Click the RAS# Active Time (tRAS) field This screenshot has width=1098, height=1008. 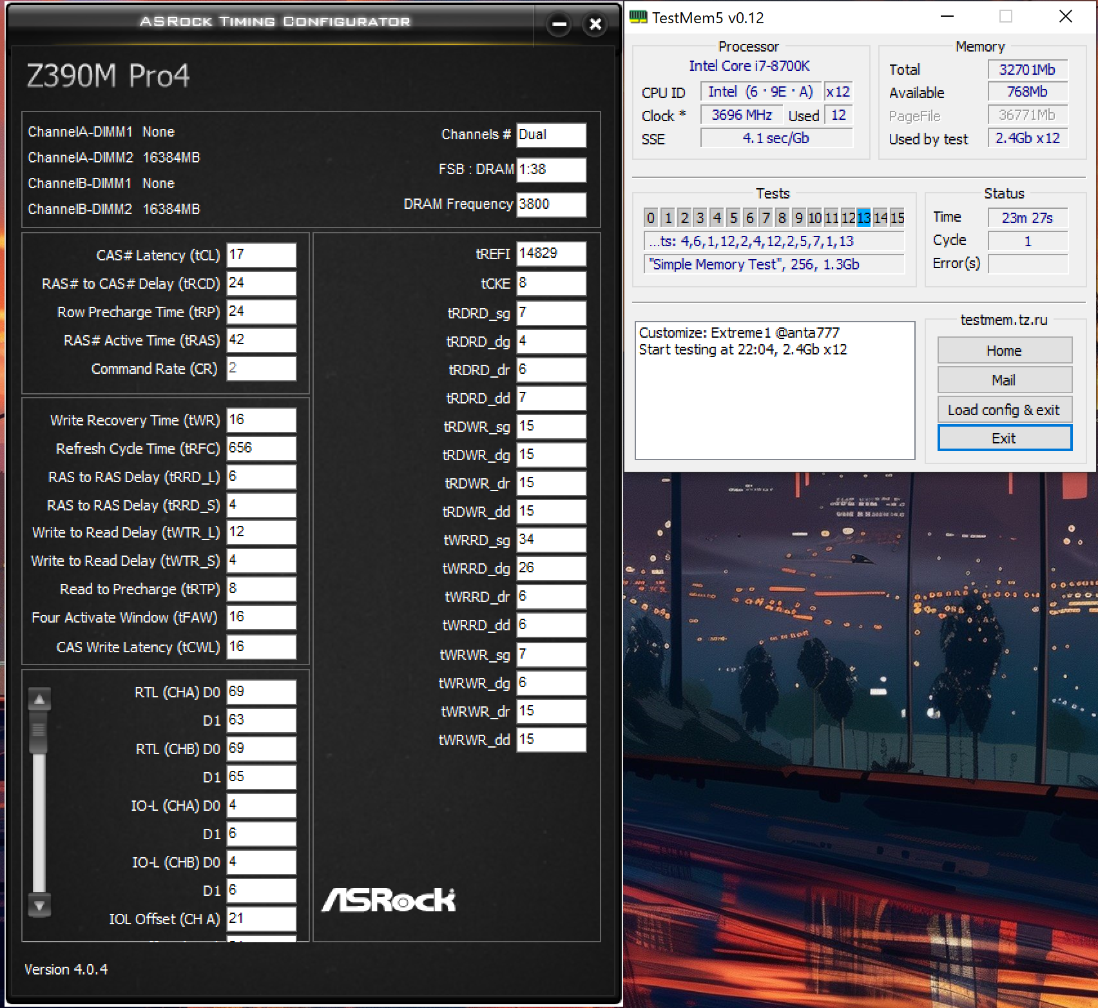(262, 340)
